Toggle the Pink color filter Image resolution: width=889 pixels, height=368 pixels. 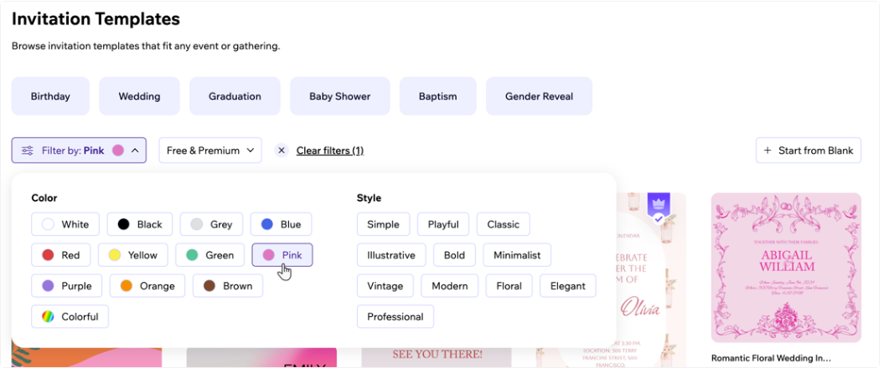point(282,255)
